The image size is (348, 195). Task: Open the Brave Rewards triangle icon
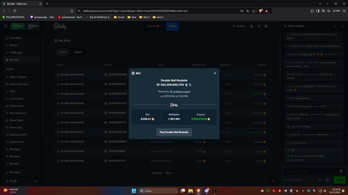pos(267,11)
